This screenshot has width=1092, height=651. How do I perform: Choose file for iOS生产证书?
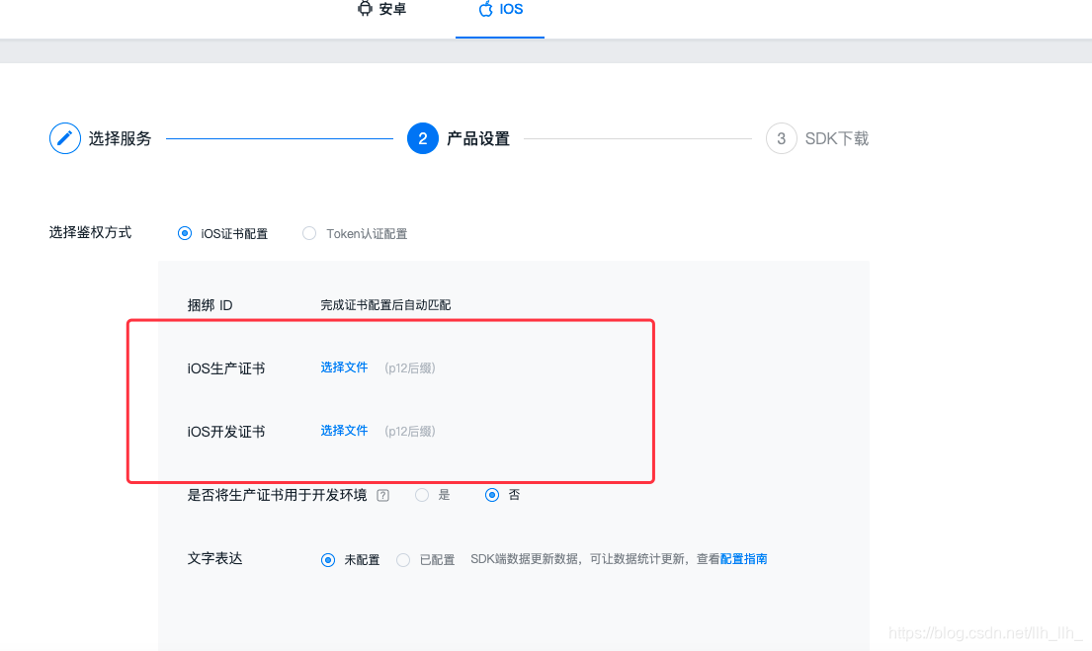[x=344, y=367]
